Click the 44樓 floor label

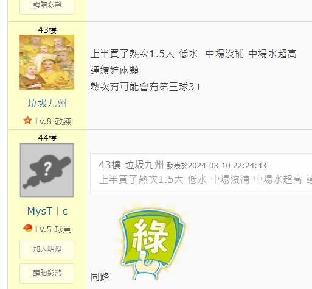coord(47,138)
